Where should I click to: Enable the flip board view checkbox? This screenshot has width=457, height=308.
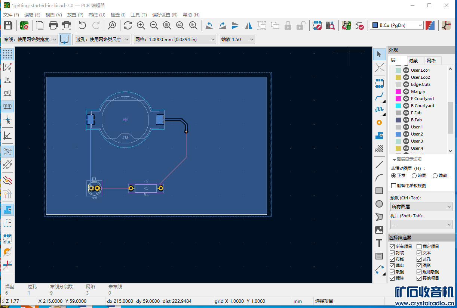pyautogui.click(x=393, y=186)
